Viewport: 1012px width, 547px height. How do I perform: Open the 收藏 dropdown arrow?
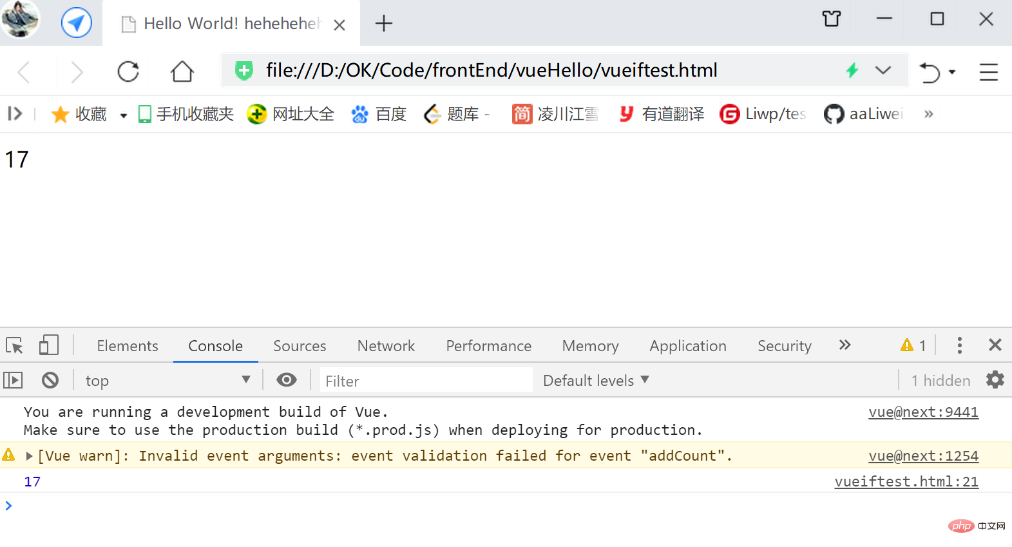tap(123, 115)
